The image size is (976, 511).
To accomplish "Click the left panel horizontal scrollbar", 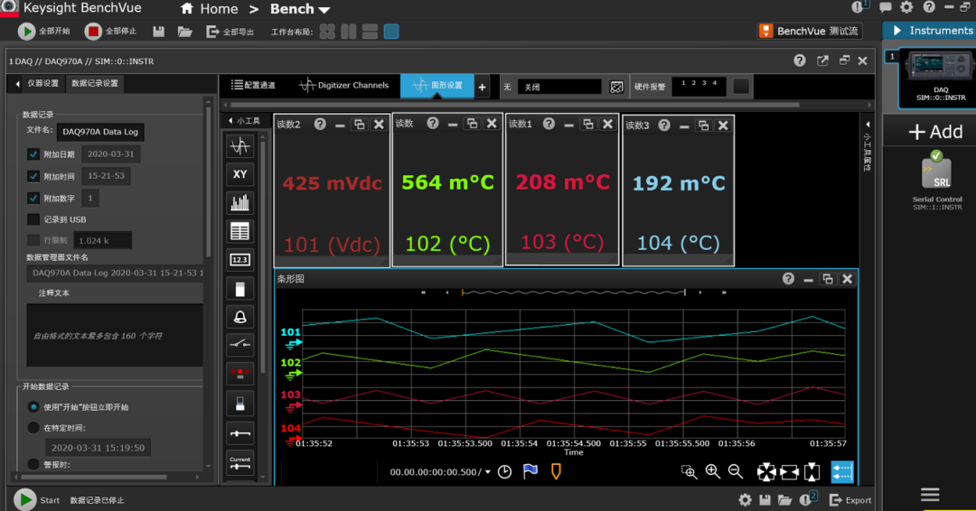I will pos(93,478).
